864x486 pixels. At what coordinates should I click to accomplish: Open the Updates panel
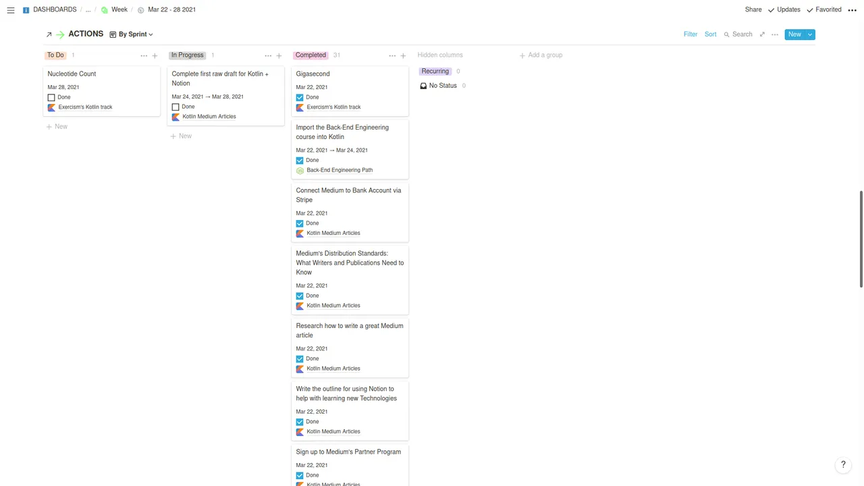click(x=784, y=10)
